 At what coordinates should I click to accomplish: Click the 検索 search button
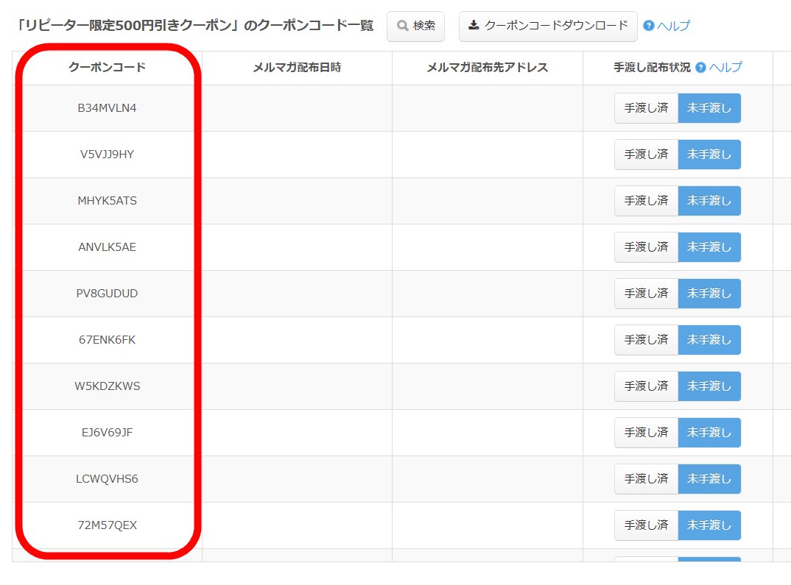(415, 26)
